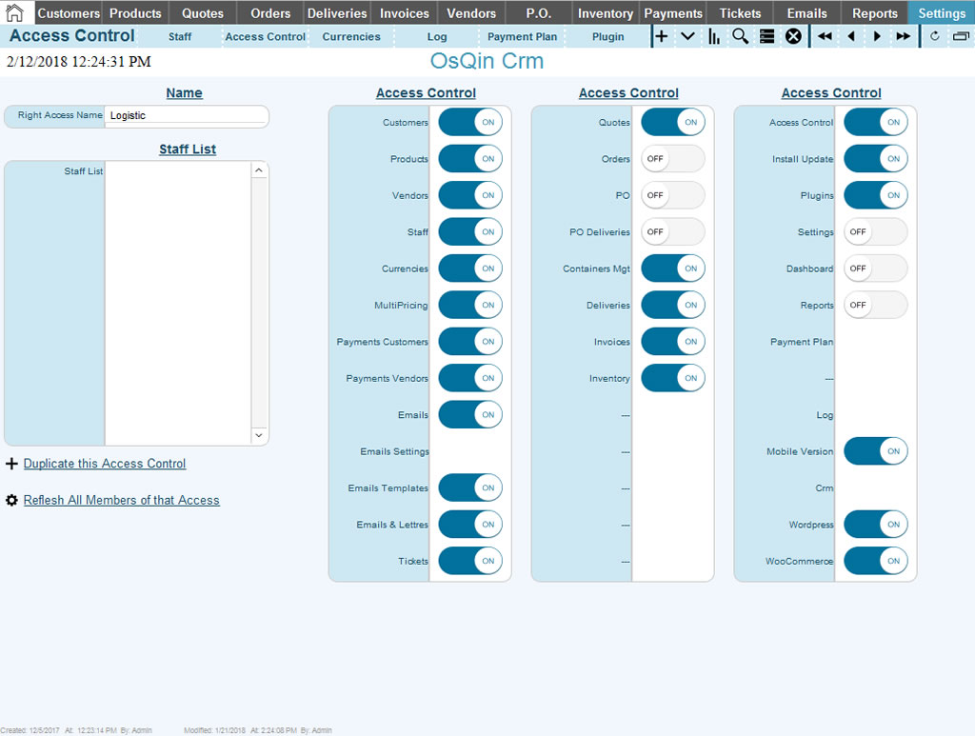Screen dimensions: 975x736
Task: Click Reflesh All Members of that Access link
Action: pos(121,501)
